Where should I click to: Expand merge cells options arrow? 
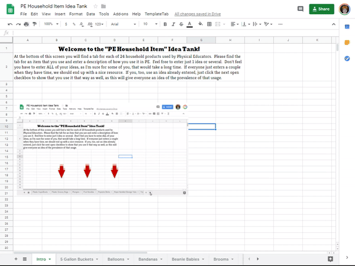click(224, 24)
